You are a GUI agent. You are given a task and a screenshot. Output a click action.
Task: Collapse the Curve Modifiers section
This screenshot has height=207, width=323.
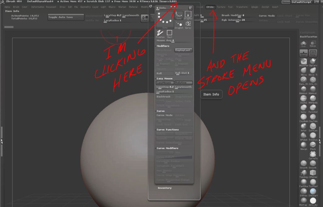(167, 148)
